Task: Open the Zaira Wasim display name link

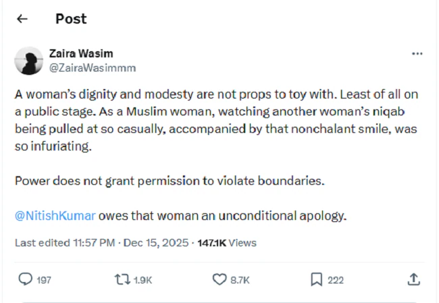Action: [81, 53]
